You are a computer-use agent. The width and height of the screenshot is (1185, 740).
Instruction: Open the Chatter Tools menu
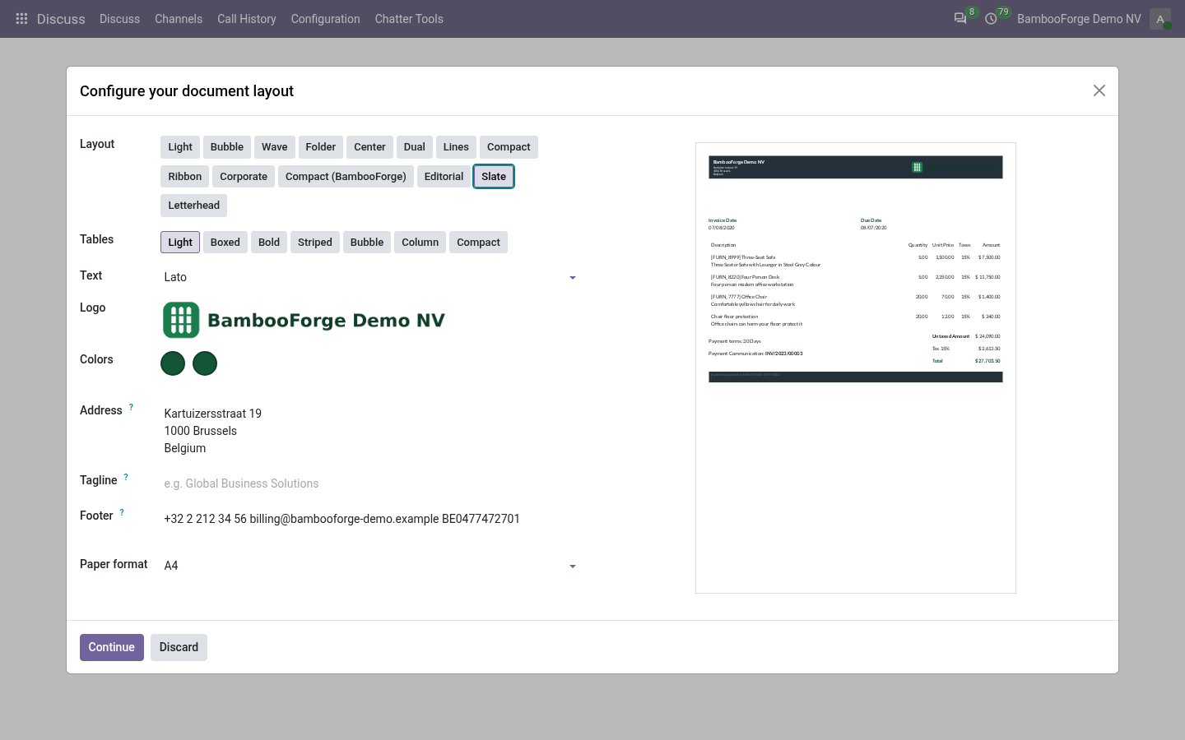click(x=409, y=19)
